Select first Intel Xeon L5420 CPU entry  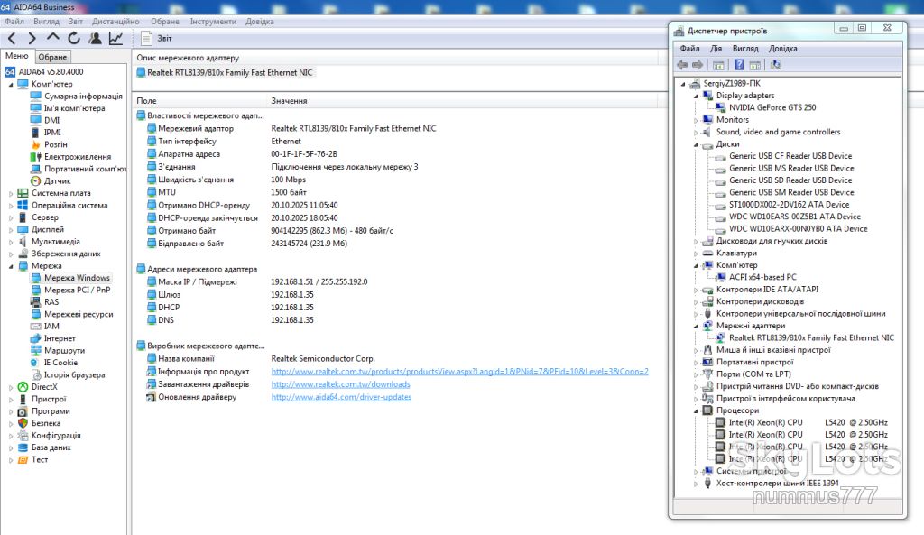click(x=808, y=422)
